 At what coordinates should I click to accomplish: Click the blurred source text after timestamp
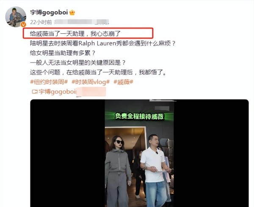click(x=81, y=22)
